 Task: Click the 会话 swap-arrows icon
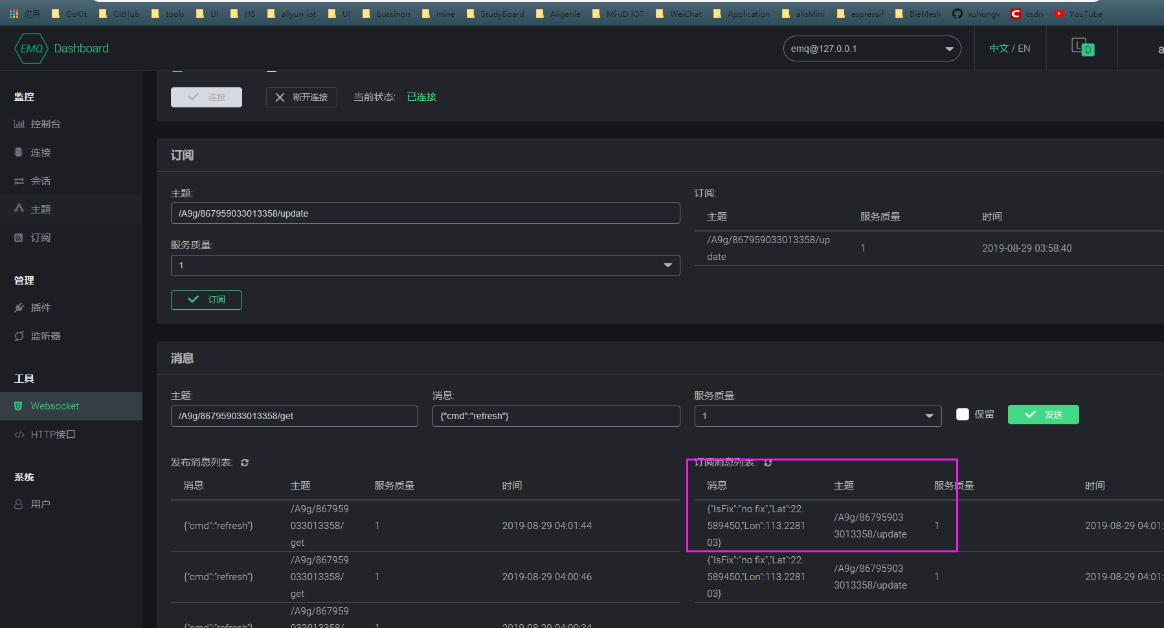(19, 181)
